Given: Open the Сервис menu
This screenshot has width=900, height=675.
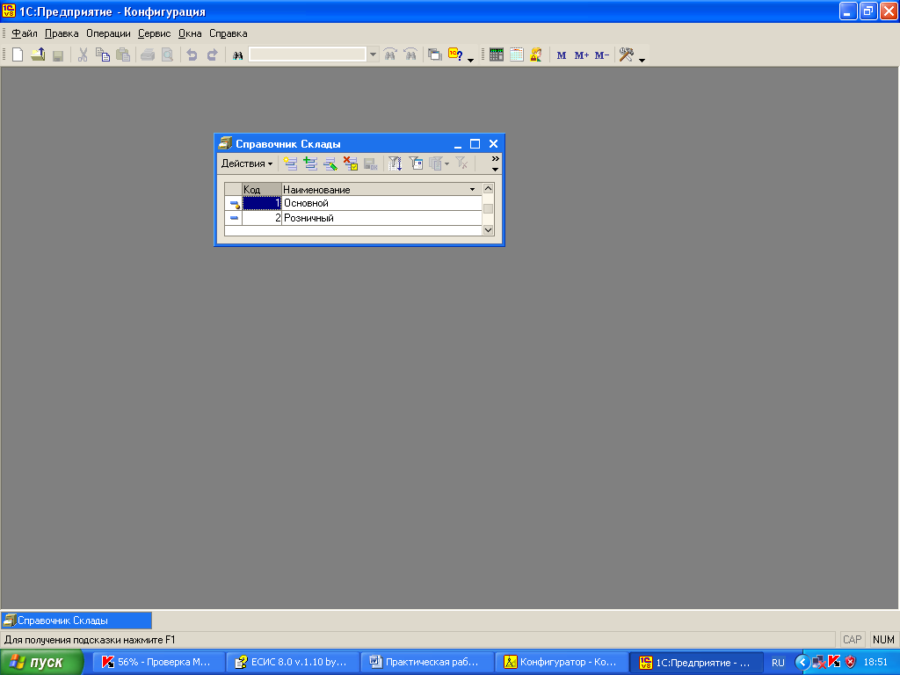Looking at the screenshot, I should coord(155,33).
